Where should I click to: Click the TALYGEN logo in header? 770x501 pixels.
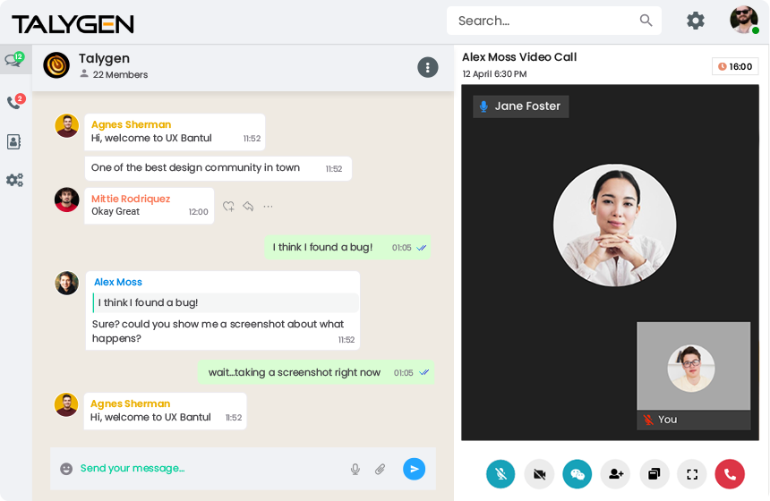(73, 24)
